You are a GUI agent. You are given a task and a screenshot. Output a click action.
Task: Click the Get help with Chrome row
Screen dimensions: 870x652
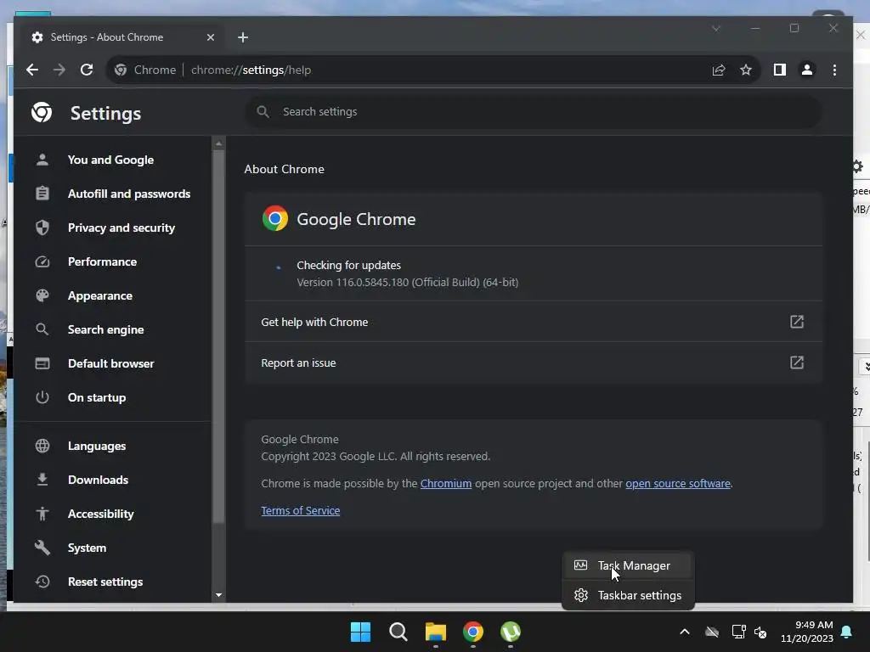[534, 322]
